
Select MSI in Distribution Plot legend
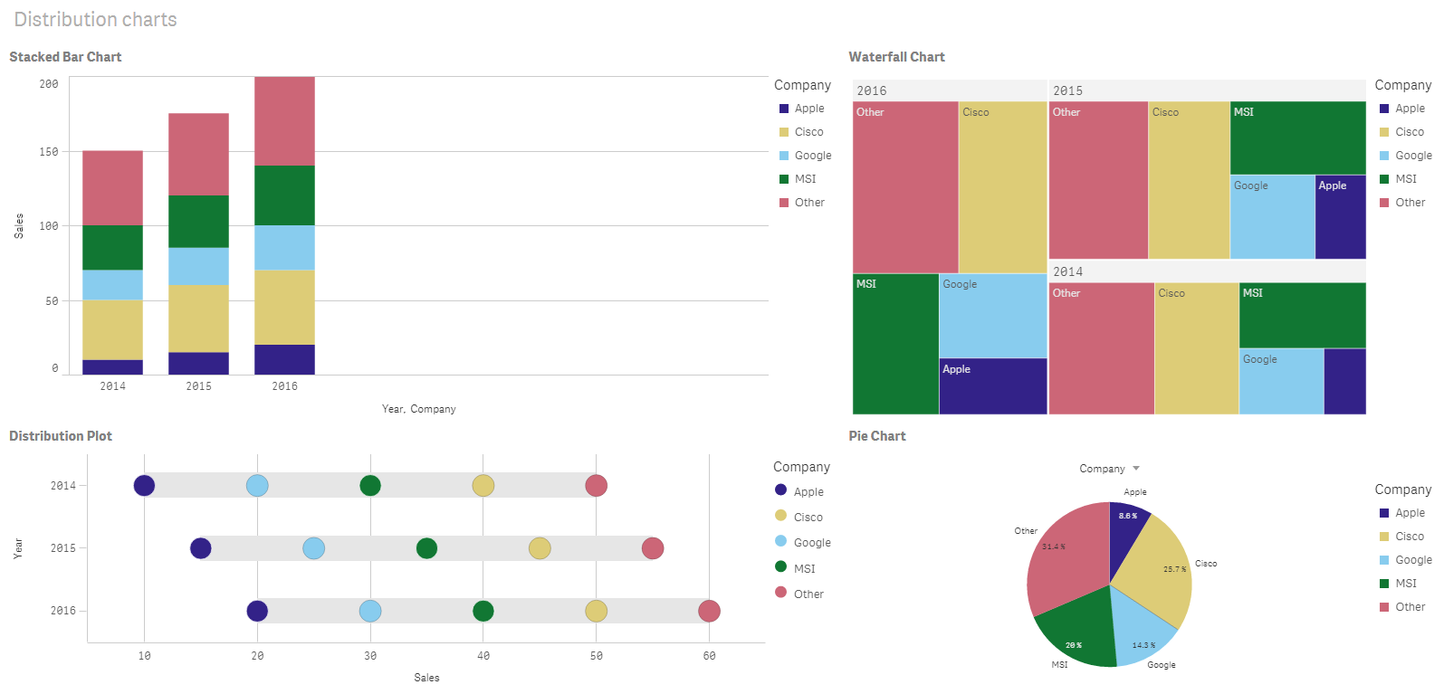[795, 568]
